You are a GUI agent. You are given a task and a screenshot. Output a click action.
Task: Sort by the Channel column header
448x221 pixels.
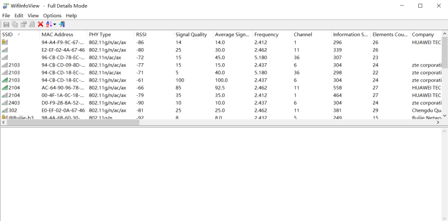click(311, 35)
